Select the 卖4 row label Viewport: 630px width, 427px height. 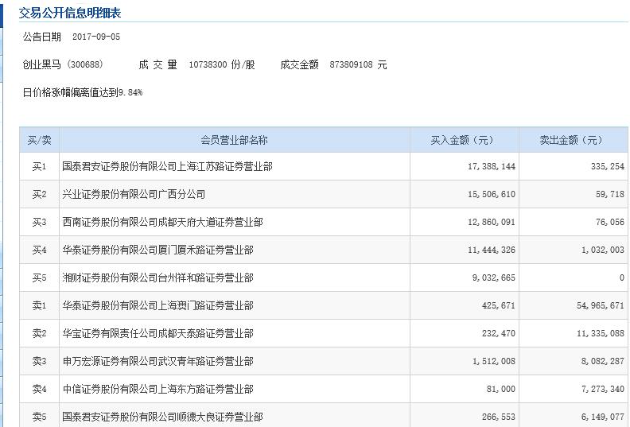coord(40,389)
